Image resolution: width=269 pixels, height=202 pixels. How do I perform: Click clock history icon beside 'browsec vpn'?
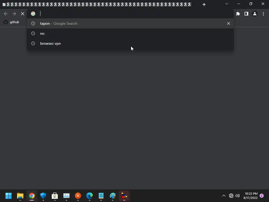coord(33,43)
